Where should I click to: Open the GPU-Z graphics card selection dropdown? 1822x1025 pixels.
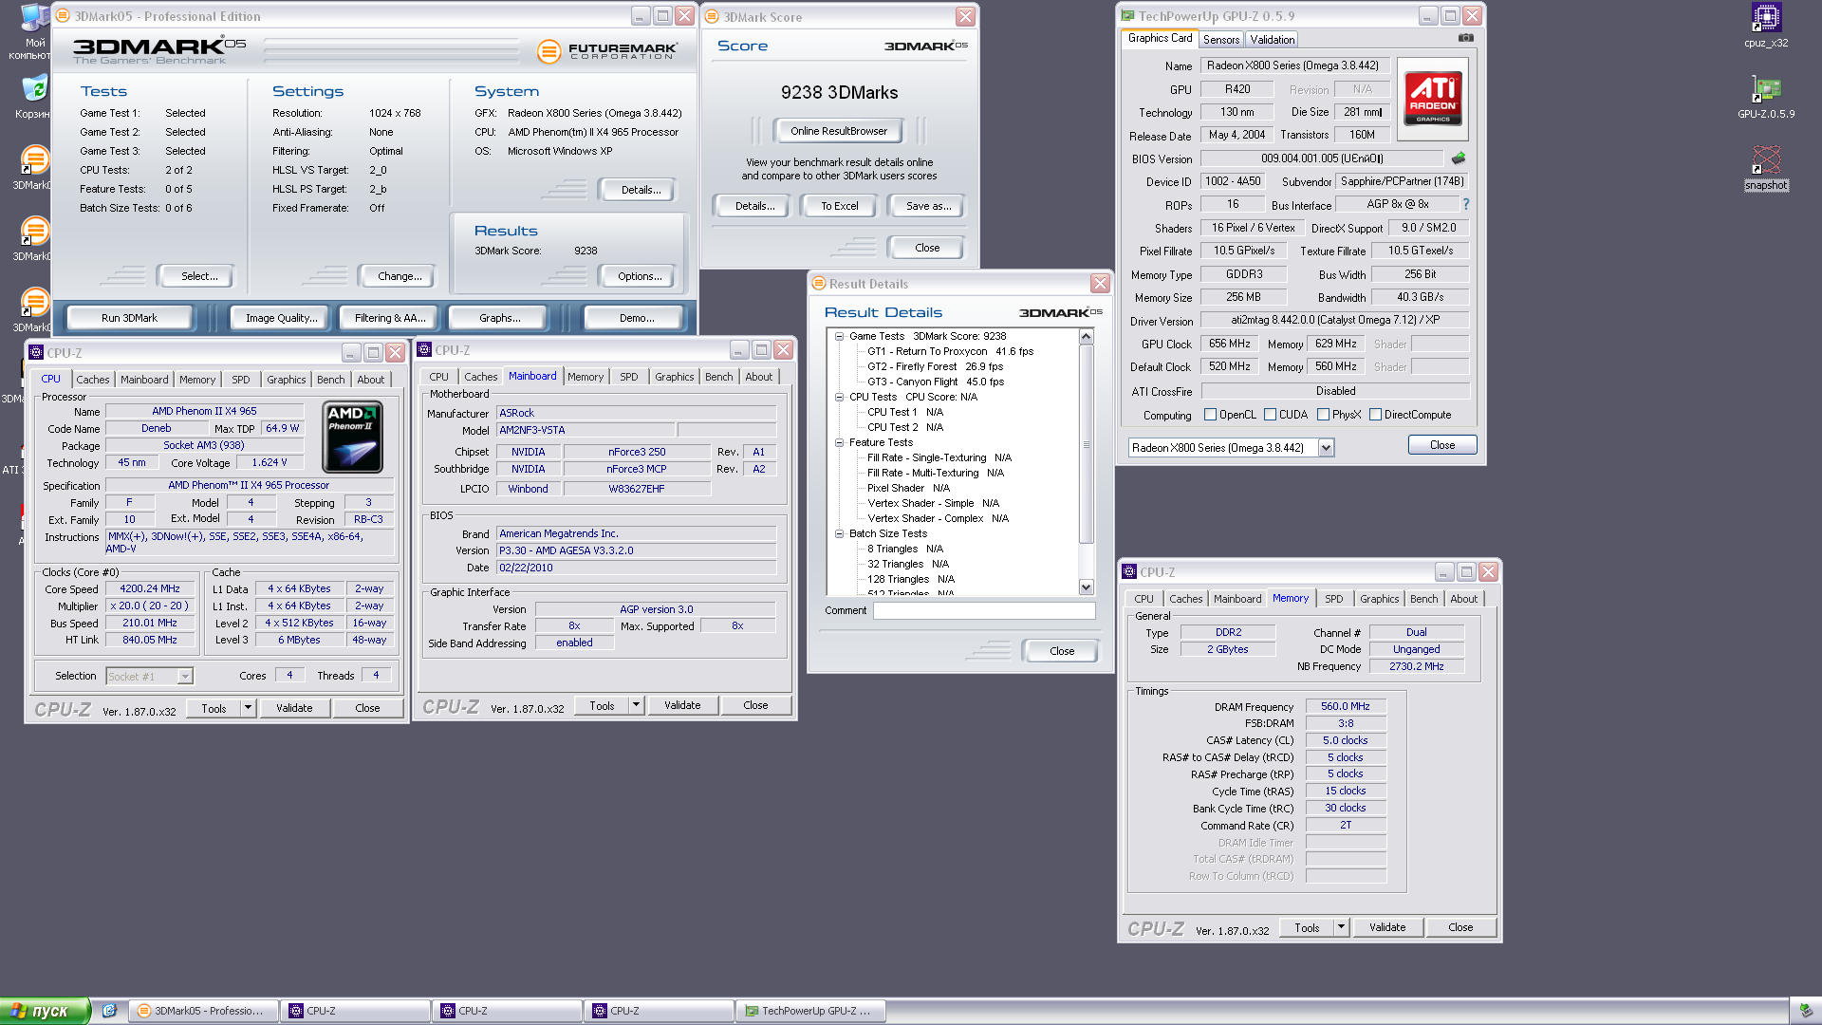1326,448
